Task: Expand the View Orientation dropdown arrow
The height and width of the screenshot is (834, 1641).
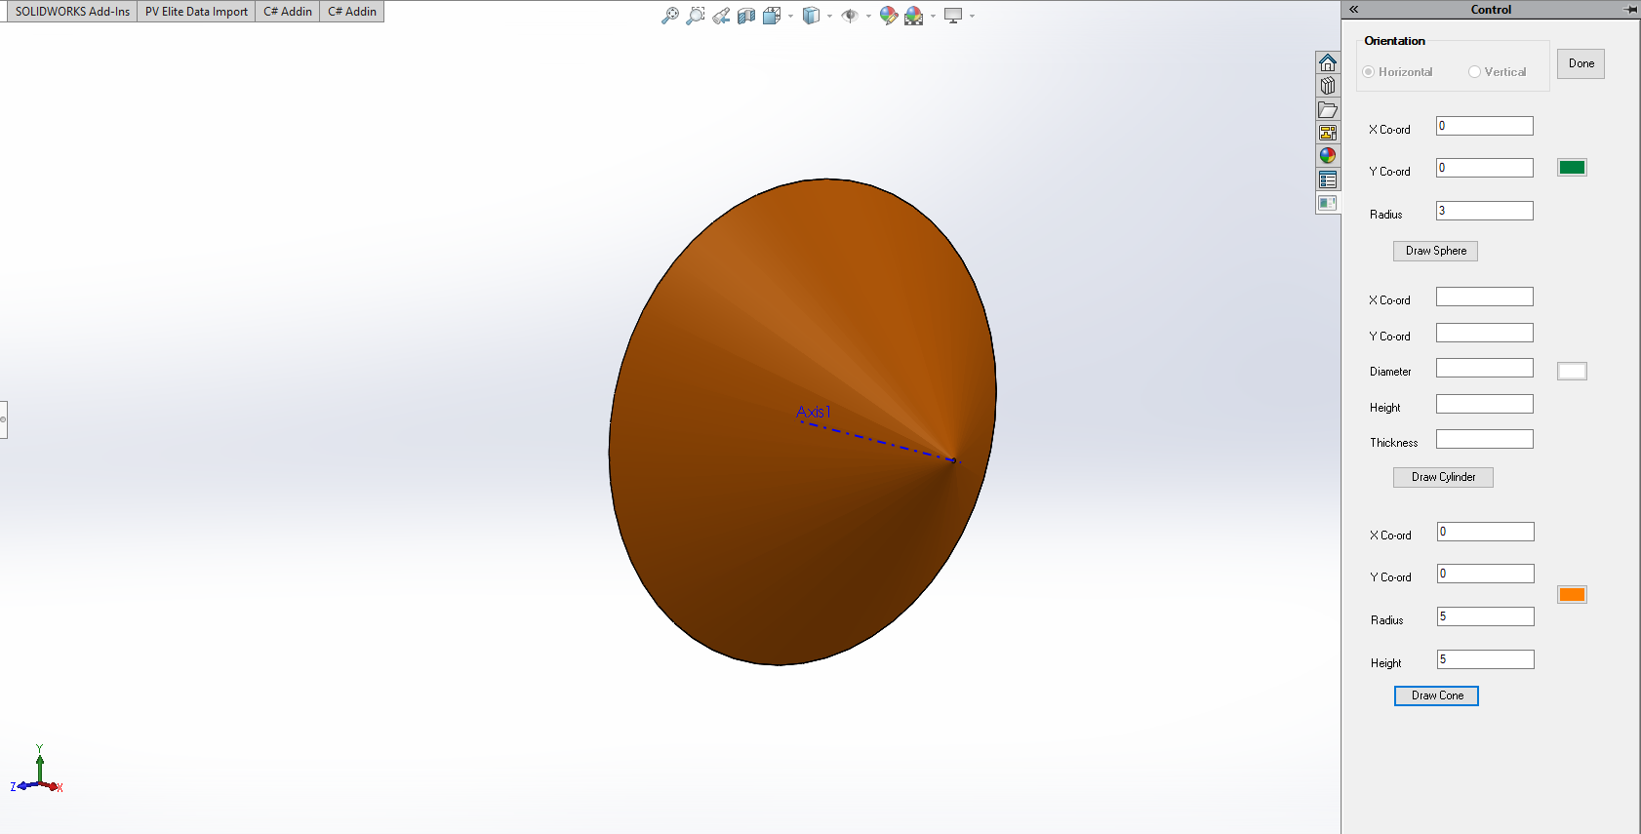Action: [x=790, y=17]
